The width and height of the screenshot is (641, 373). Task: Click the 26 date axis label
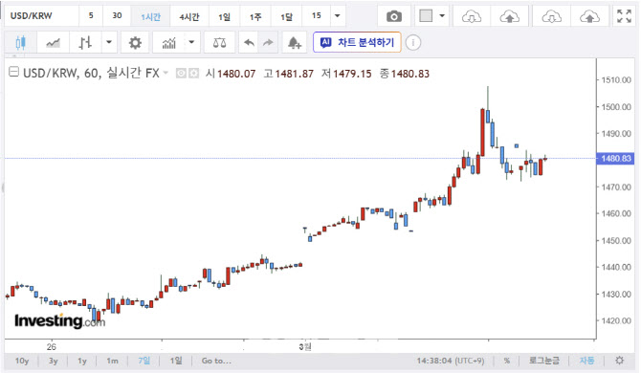pyautogui.click(x=51, y=347)
